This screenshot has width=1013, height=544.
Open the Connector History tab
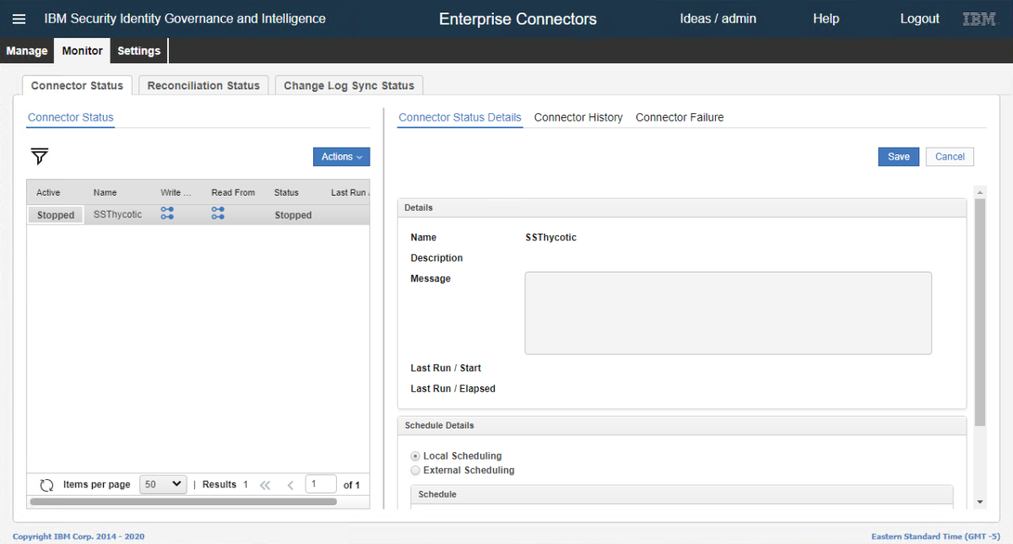pyautogui.click(x=578, y=117)
